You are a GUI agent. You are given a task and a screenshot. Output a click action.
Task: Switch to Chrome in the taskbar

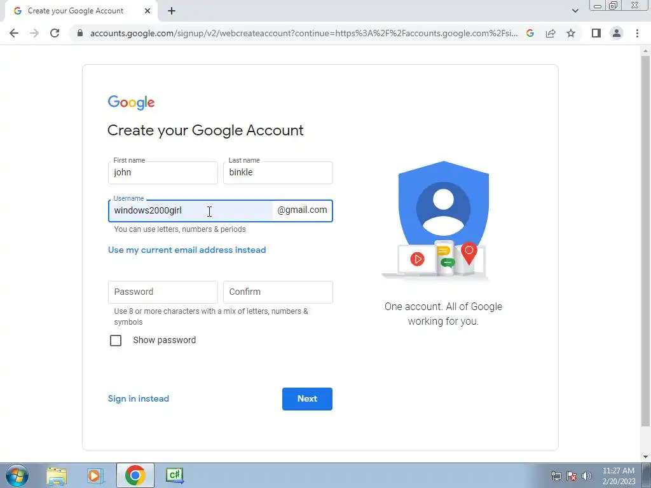click(135, 475)
